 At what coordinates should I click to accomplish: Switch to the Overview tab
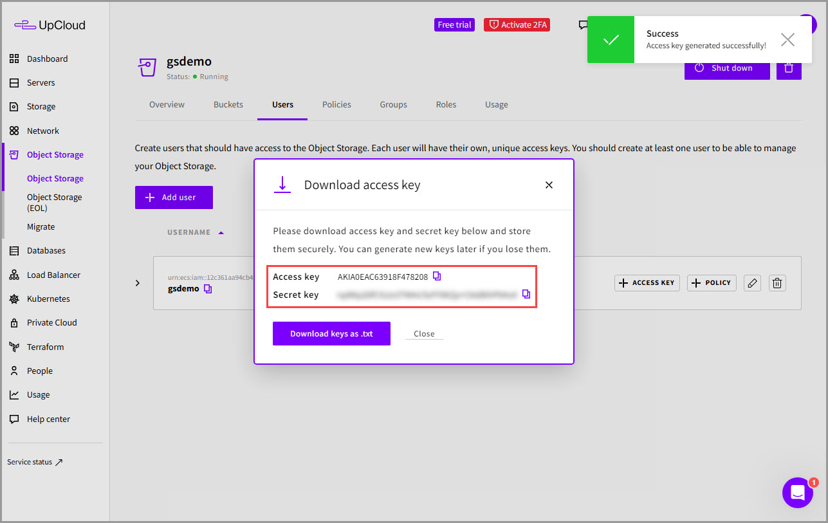[x=167, y=105]
